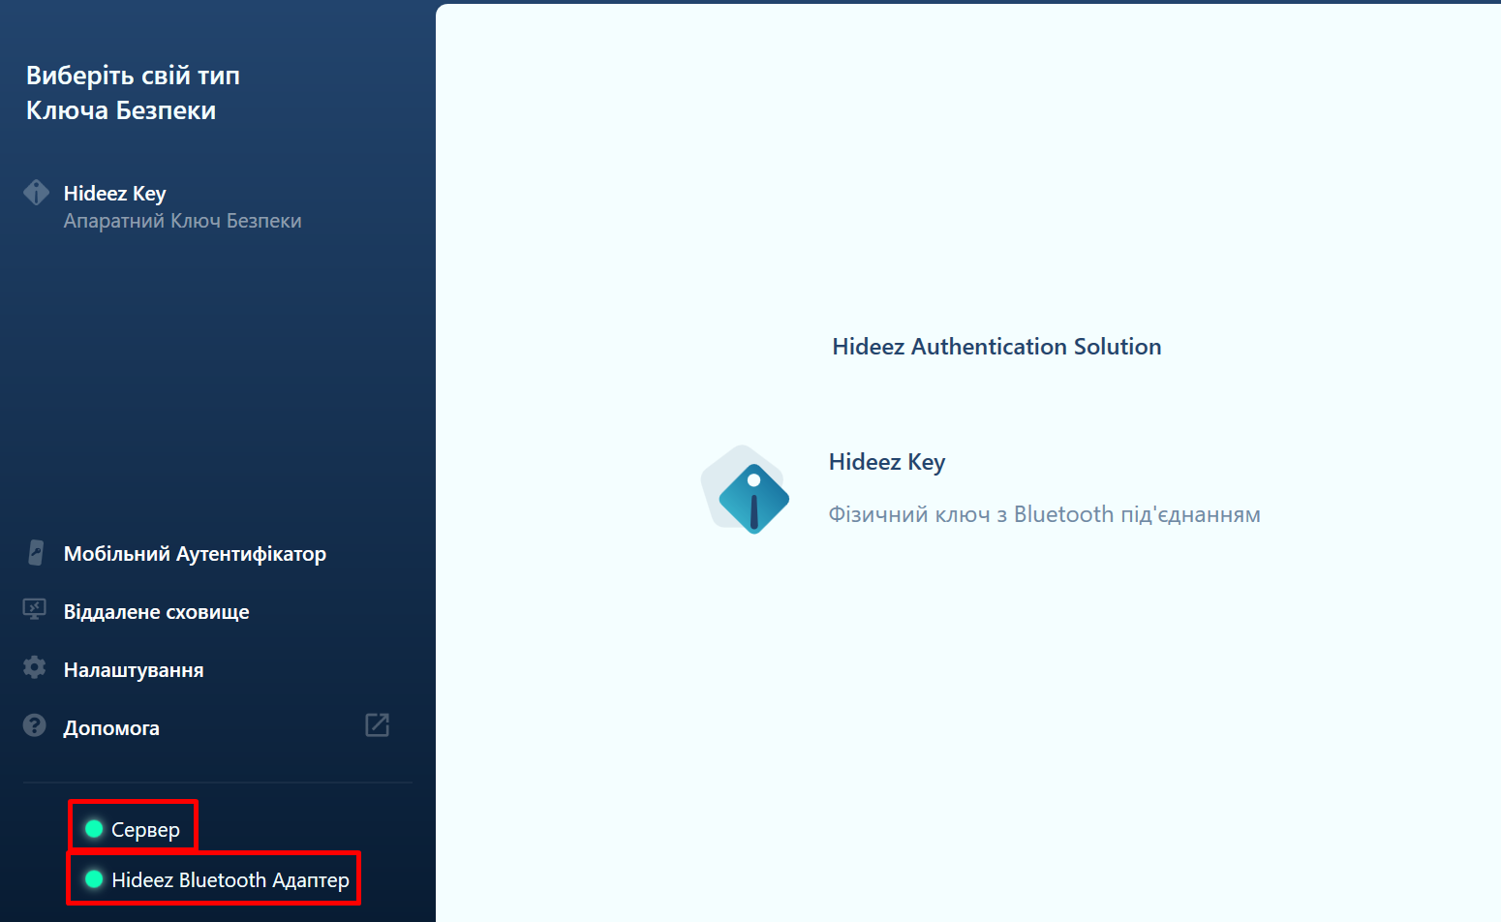Open Віддалене сховище from the sidebar
The image size is (1501, 922).
pos(156,612)
